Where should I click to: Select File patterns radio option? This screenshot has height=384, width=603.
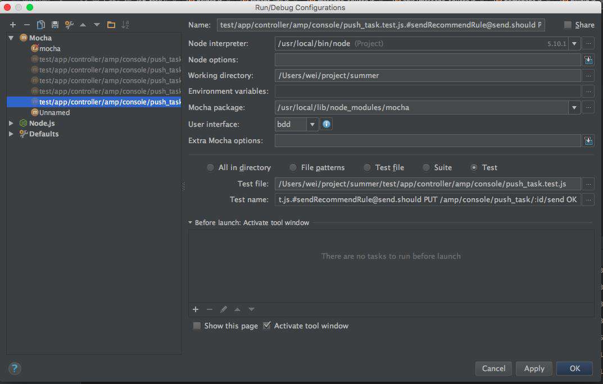coord(293,167)
